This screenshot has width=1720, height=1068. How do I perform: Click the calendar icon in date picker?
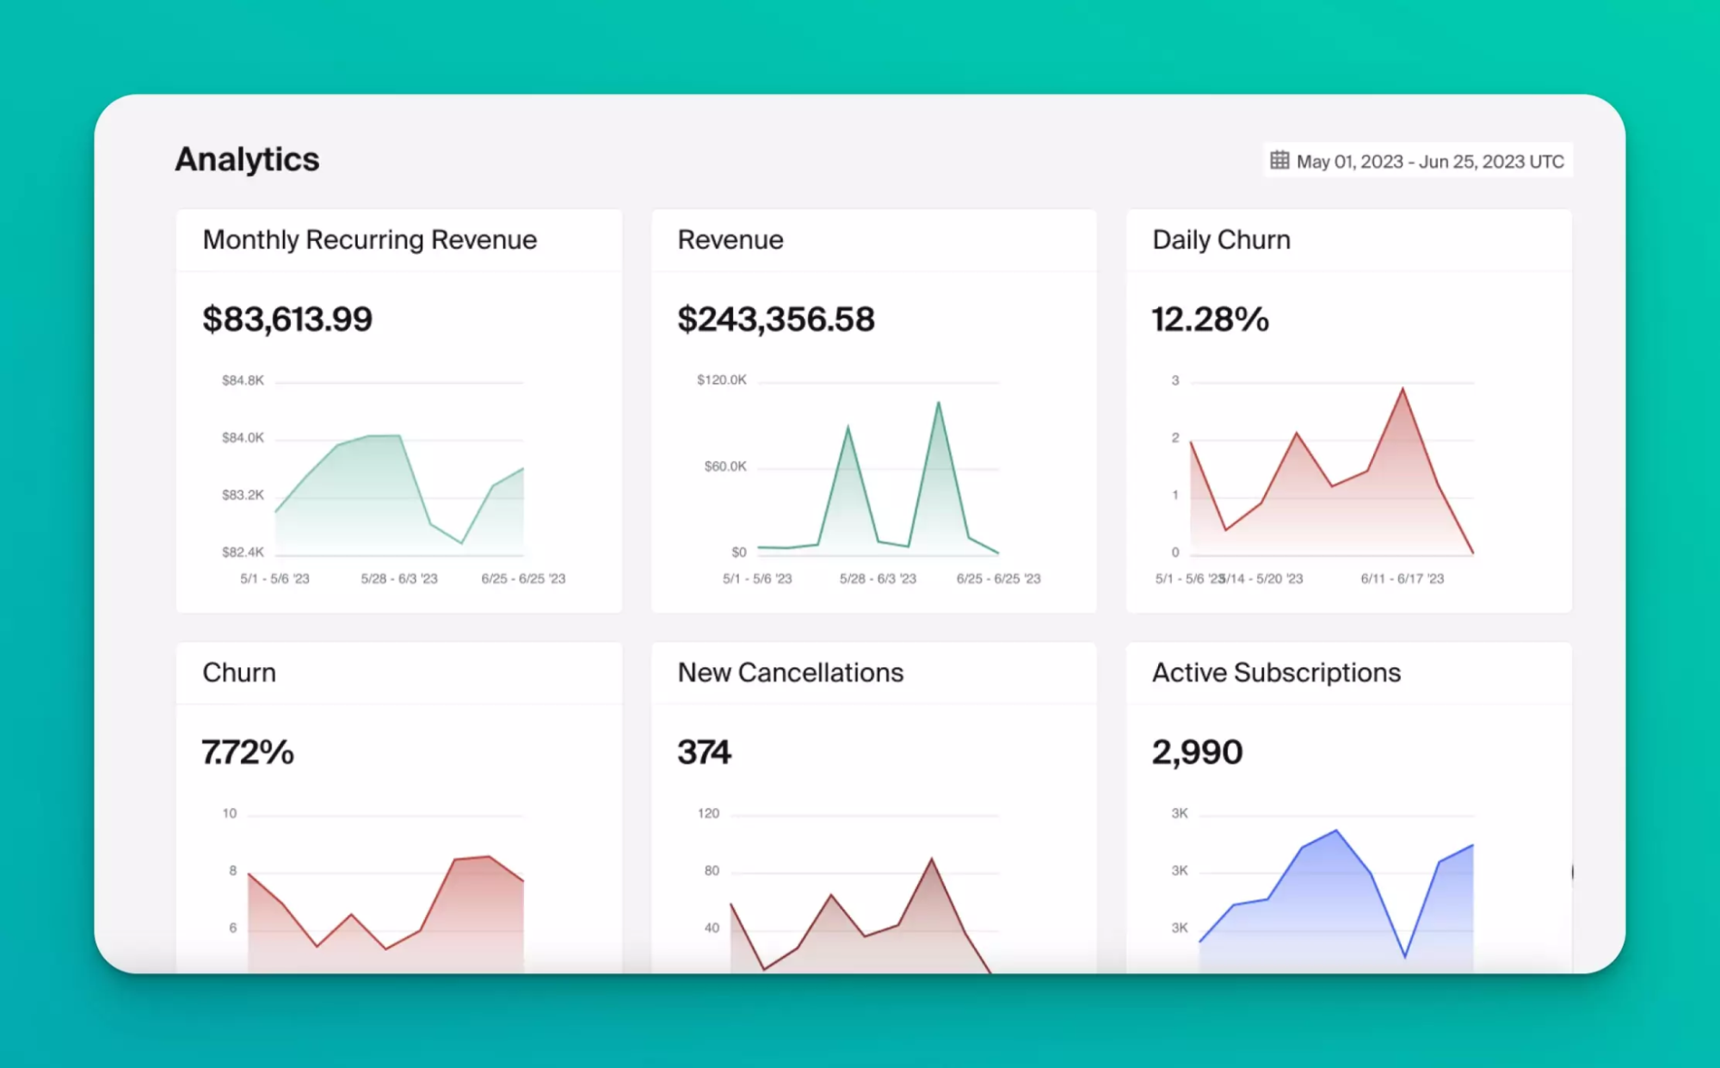click(1279, 161)
